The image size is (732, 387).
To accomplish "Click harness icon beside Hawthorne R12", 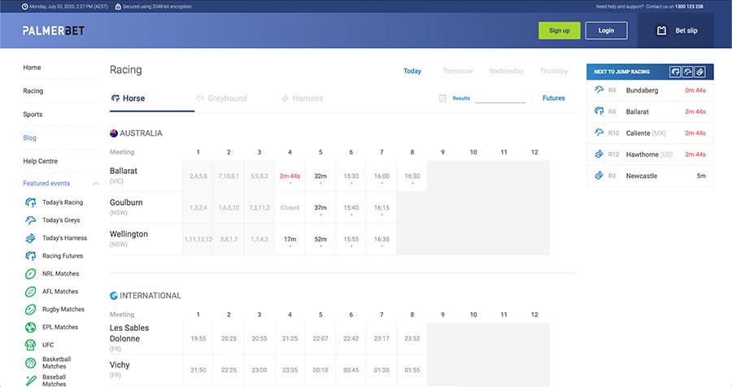I will point(599,154).
